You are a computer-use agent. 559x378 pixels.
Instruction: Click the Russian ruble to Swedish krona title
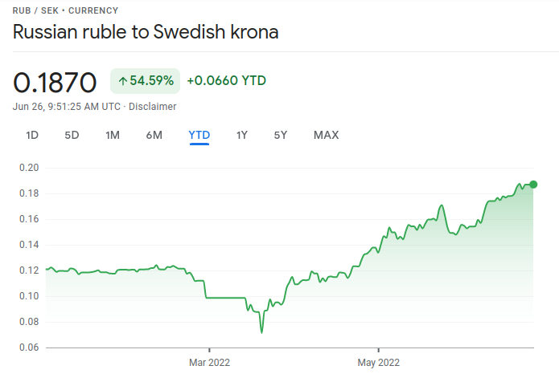tap(146, 33)
